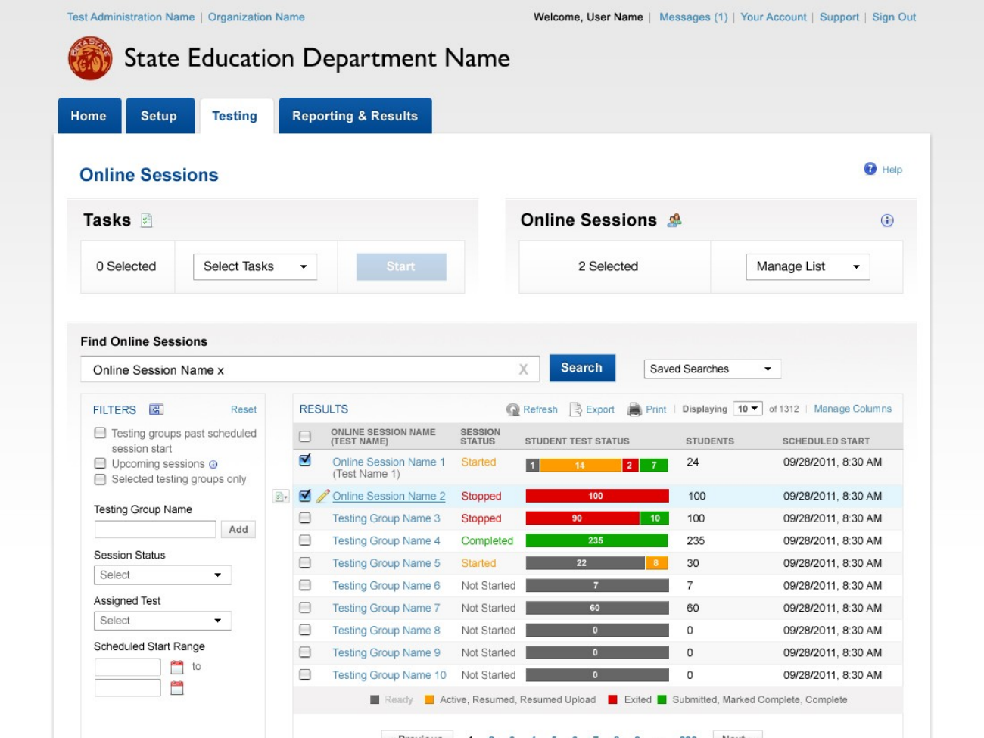Viewport: 984px width, 738px height.
Task: Sign Out of the application
Action: (894, 17)
